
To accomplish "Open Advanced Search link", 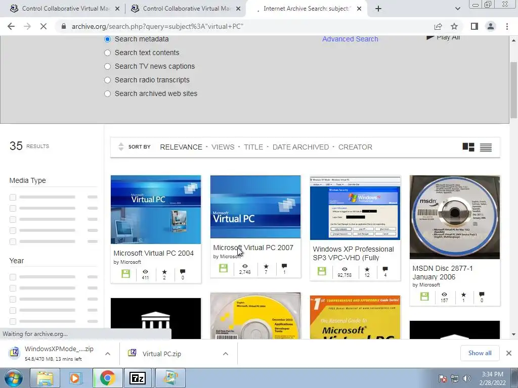I will click(350, 39).
